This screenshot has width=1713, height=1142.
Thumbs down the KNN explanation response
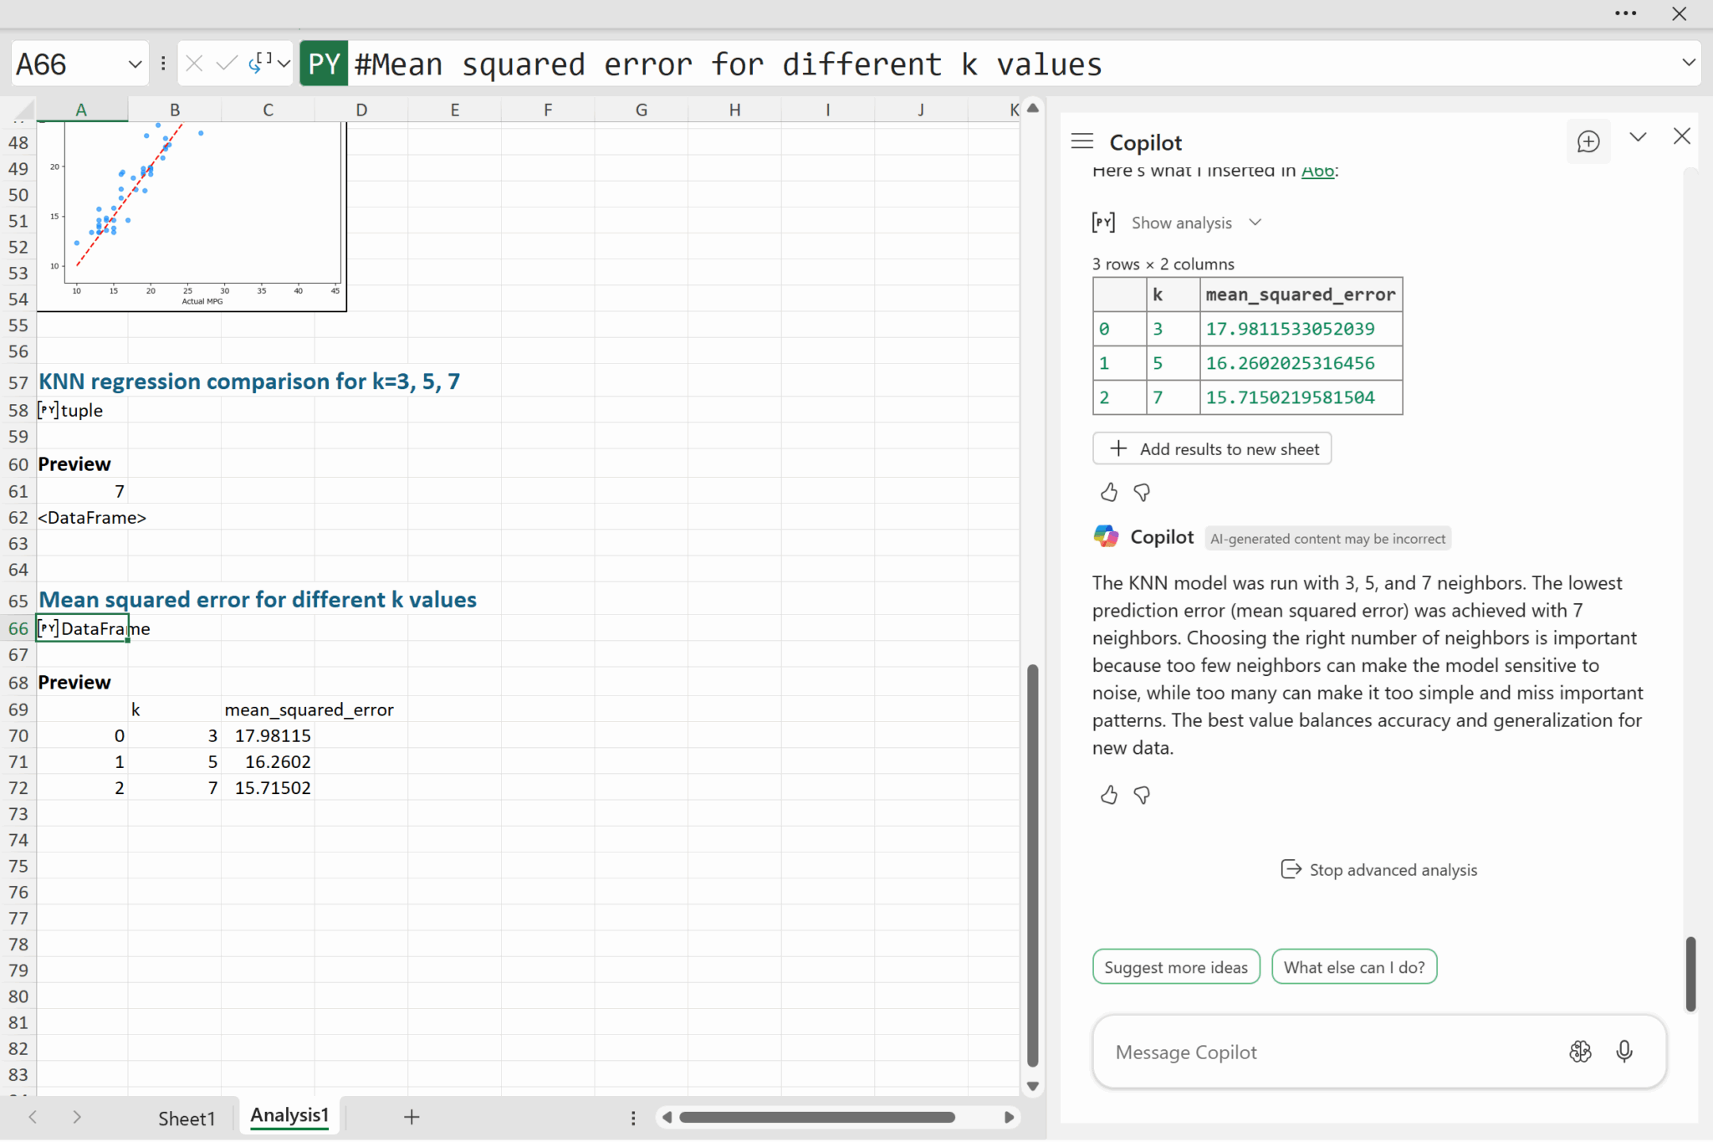[1142, 795]
